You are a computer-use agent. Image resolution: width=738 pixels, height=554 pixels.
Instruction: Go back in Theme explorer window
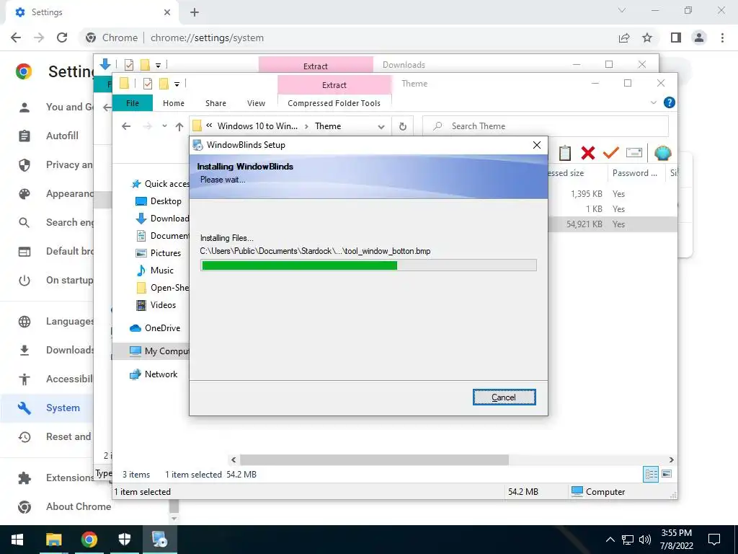coord(126,126)
